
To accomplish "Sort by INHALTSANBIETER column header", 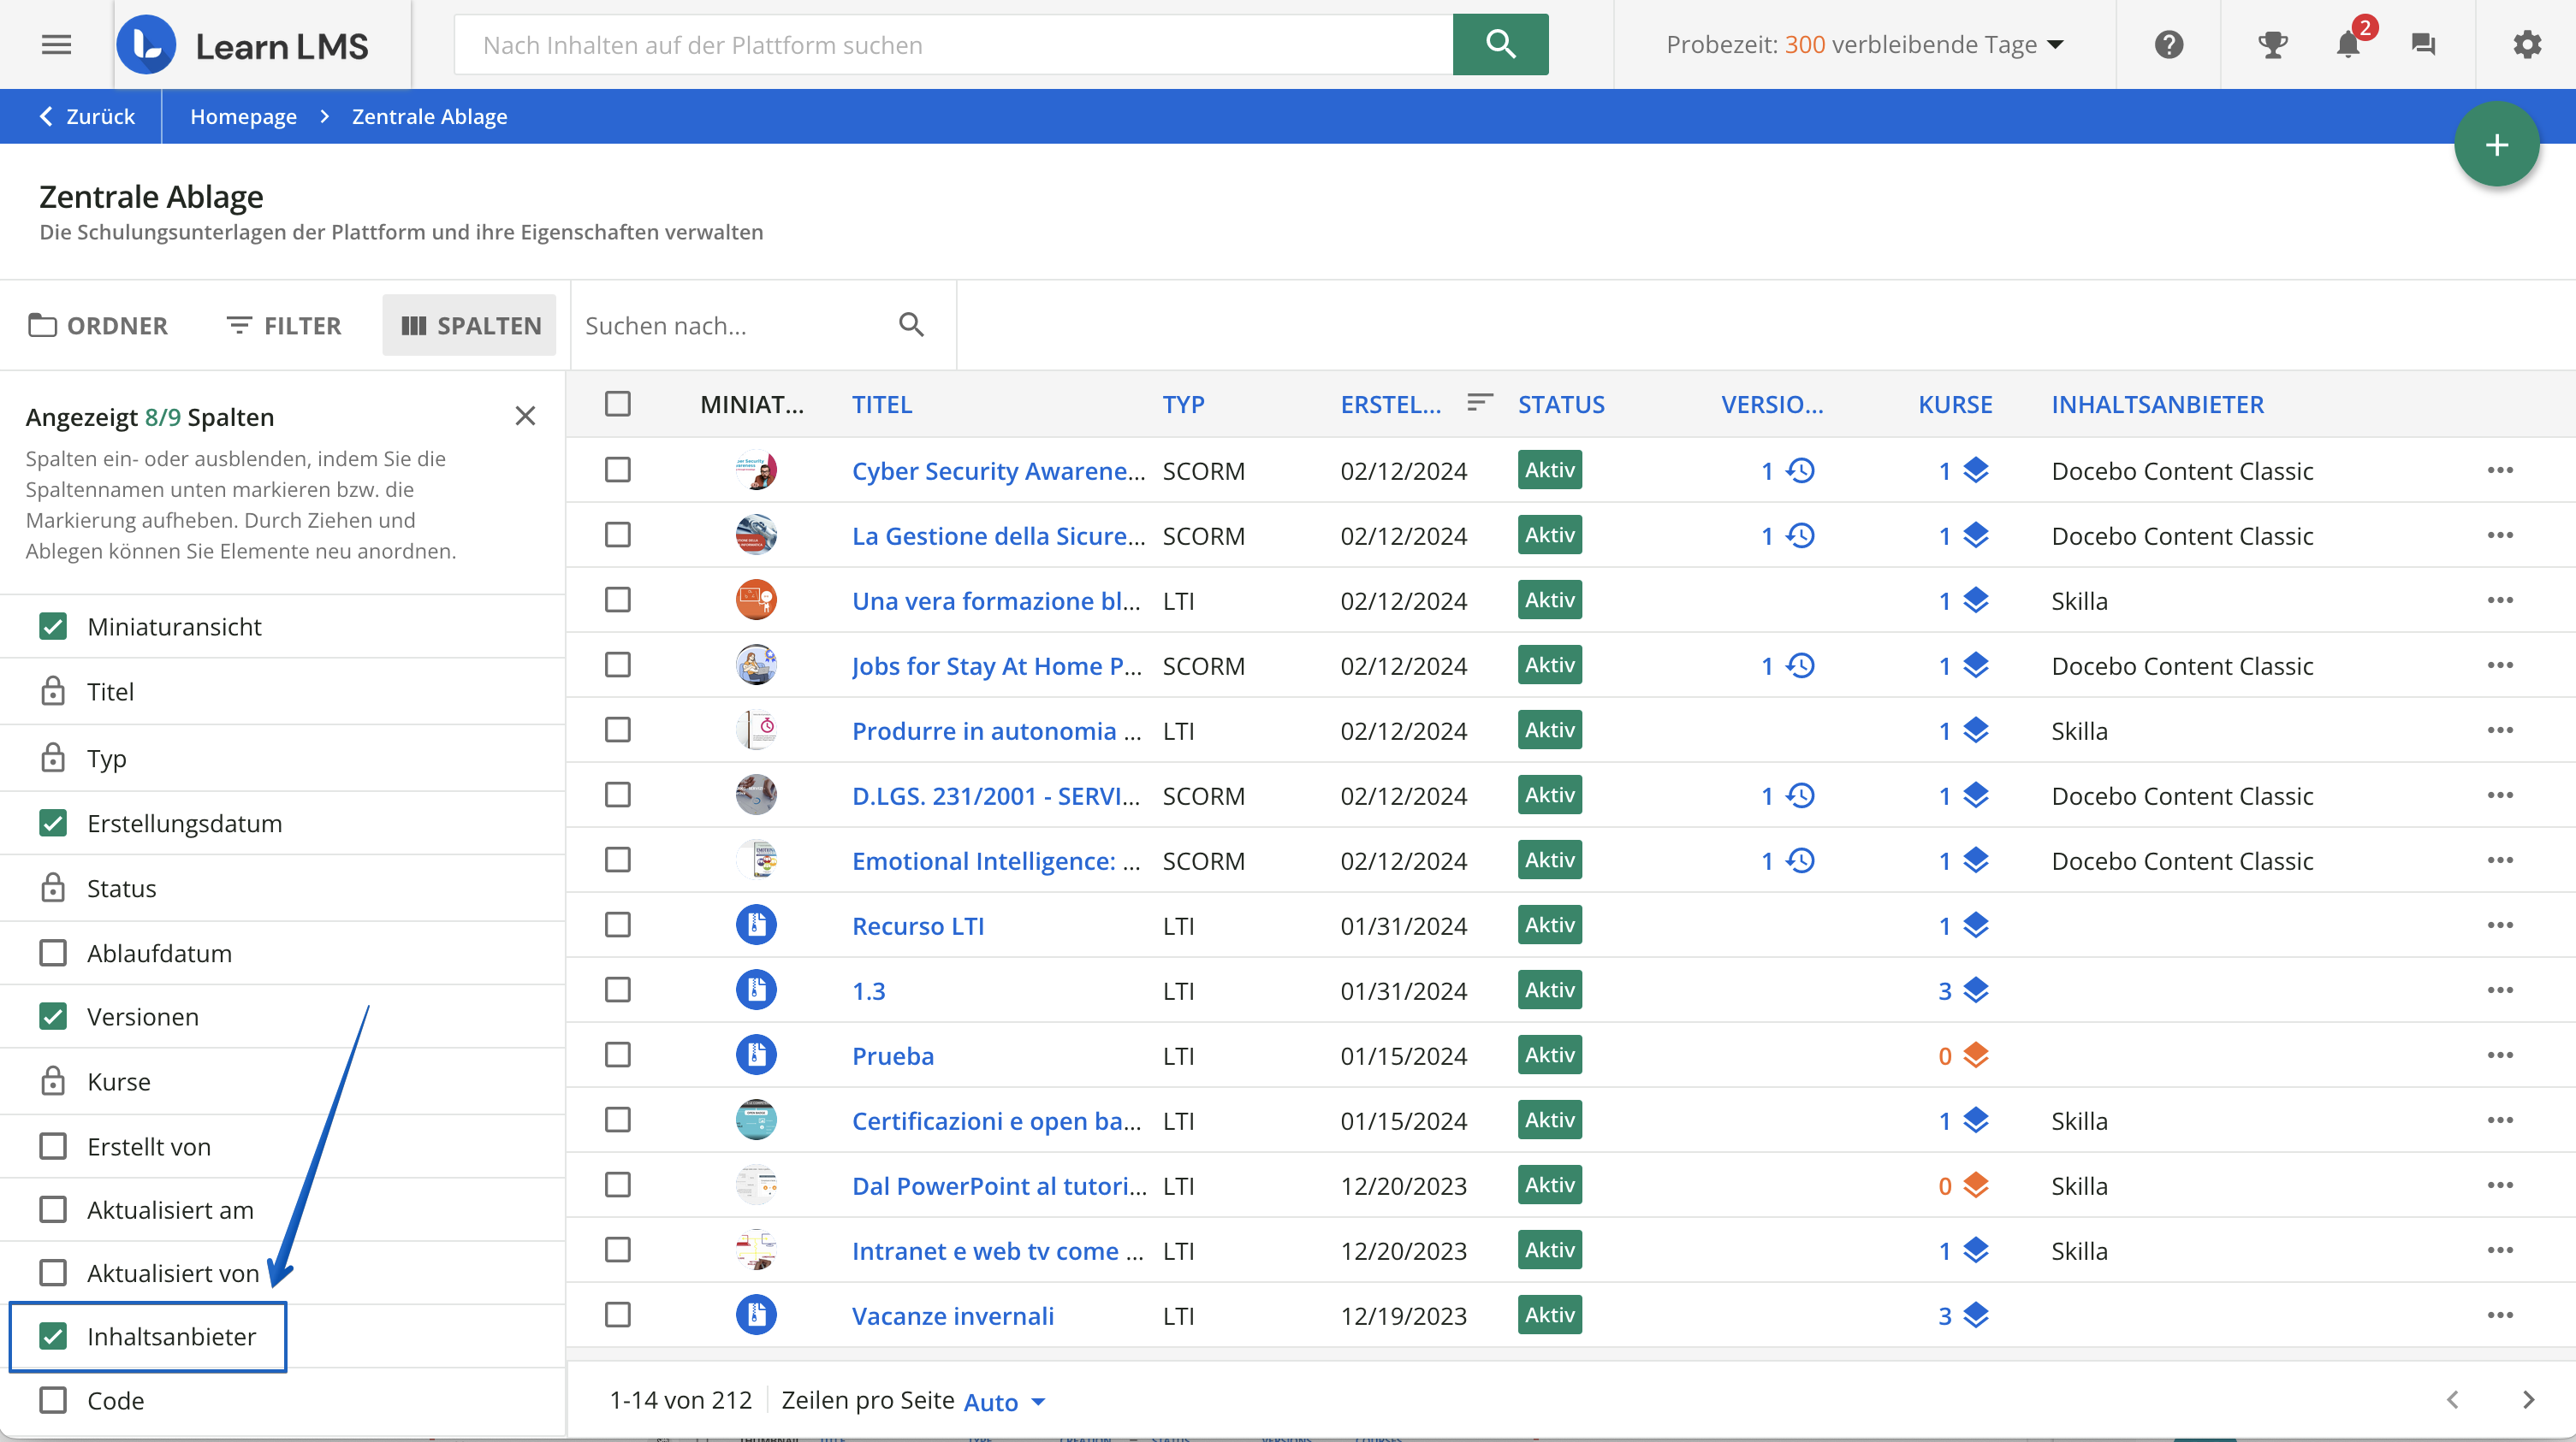I will pos(2157,404).
